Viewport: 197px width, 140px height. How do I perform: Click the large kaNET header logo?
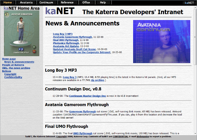60,11
